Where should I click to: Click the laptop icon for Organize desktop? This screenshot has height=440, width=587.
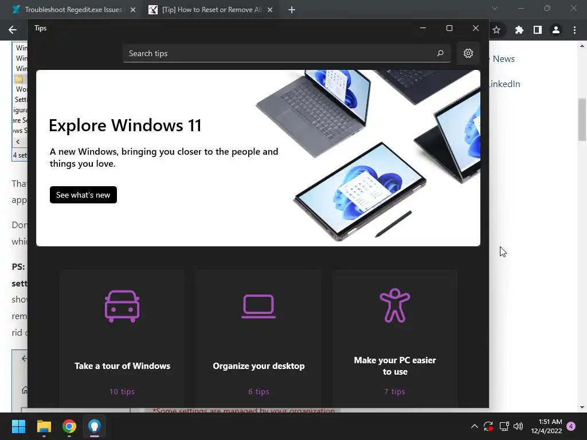[259, 307]
